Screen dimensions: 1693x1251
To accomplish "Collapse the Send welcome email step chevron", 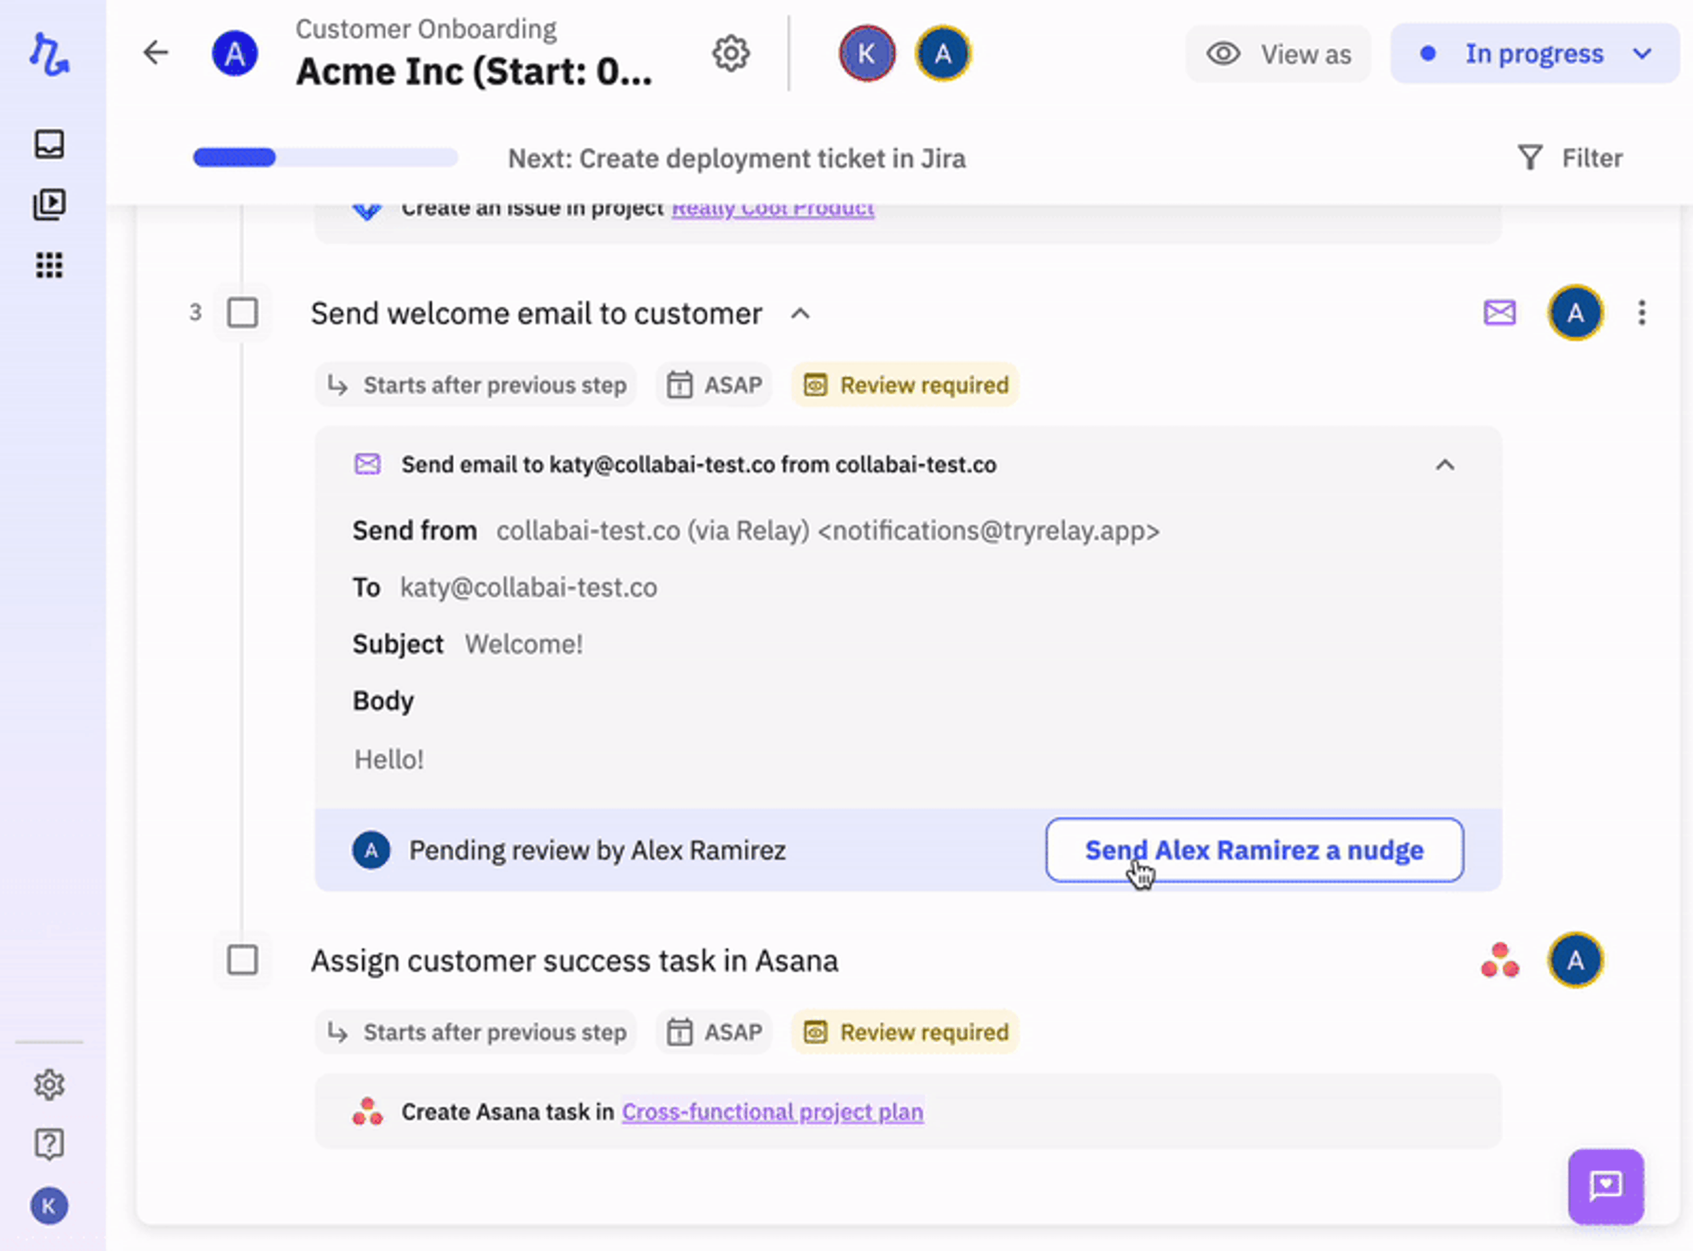I will click(800, 314).
